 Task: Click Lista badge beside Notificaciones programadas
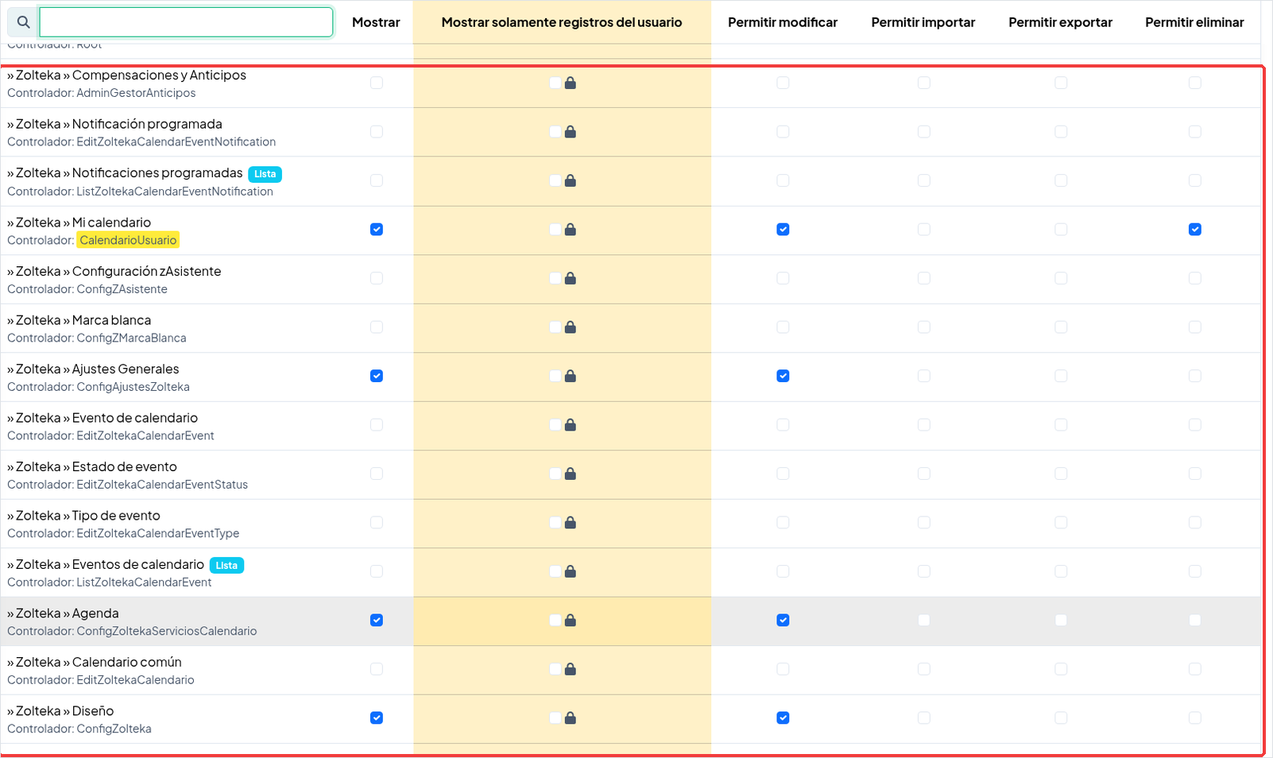pos(265,174)
